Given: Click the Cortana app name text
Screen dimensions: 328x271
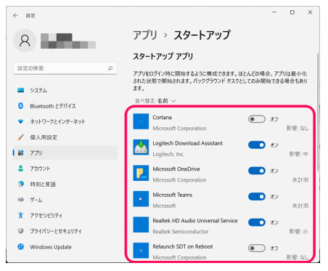Looking at the screenshot, I should click(x=162, y=118).
